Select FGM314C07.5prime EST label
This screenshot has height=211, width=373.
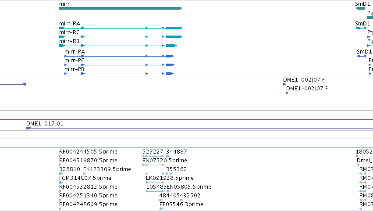[85, 178]
